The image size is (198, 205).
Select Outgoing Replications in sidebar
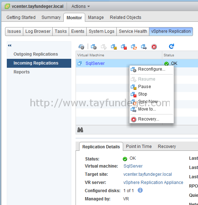(x=36, y=54)
